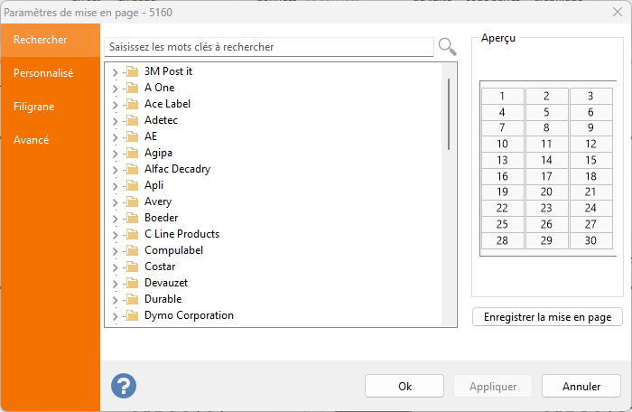Screen dimensions: 632x412
Task: Click the blue help question mark icon
Action: click(124, 386)
